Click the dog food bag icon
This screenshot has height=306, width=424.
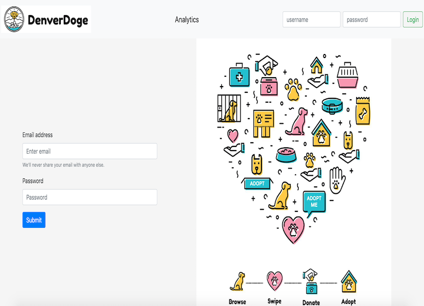(x=362, y=111)
